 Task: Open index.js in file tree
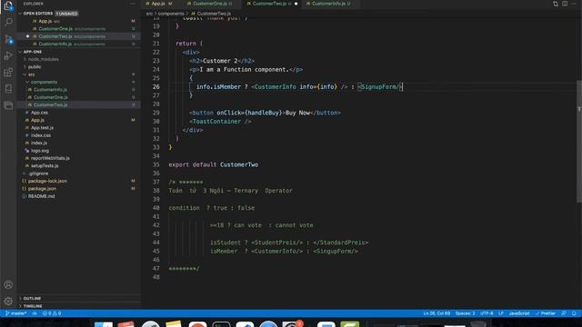pyautogui.click(x=38, y=143)
